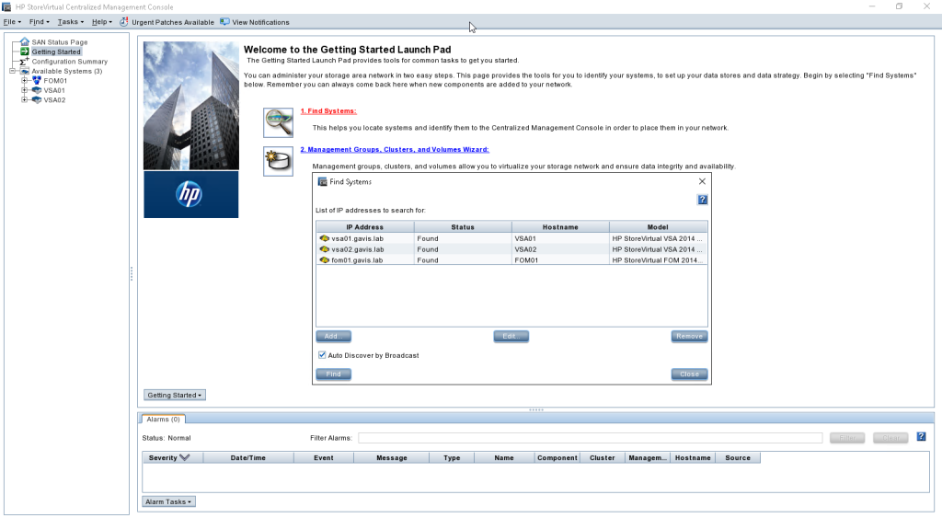The height and width of the screenshot is (518, 942).
Task: Click the vsa01.gavis.lab row status icon
Action: pyautogui.click(x=325, y=238)
